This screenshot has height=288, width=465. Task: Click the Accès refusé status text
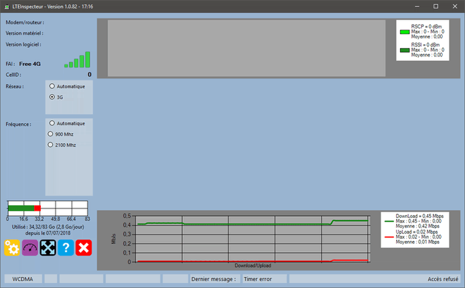pyautogui.click(x=443, y=279)
